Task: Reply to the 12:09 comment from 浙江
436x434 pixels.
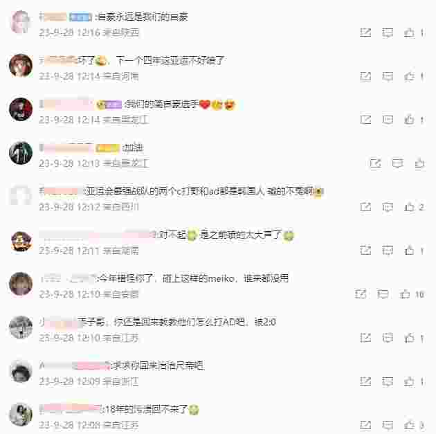Action: click(388, 381)
